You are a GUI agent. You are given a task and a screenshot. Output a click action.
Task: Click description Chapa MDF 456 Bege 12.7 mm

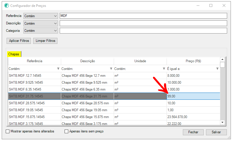click(x=87, y=76)
